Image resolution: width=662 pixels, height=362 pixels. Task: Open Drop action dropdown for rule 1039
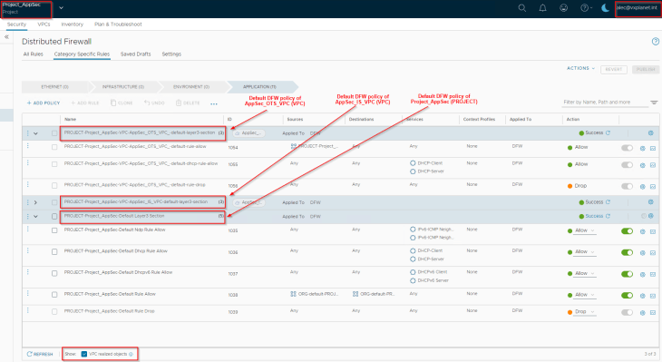click(585, 312)
